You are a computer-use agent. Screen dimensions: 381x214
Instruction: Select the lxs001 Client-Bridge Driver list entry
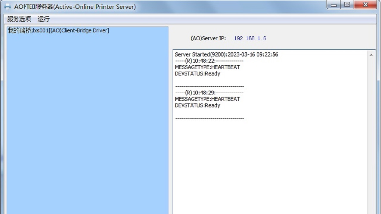(58, 30)
